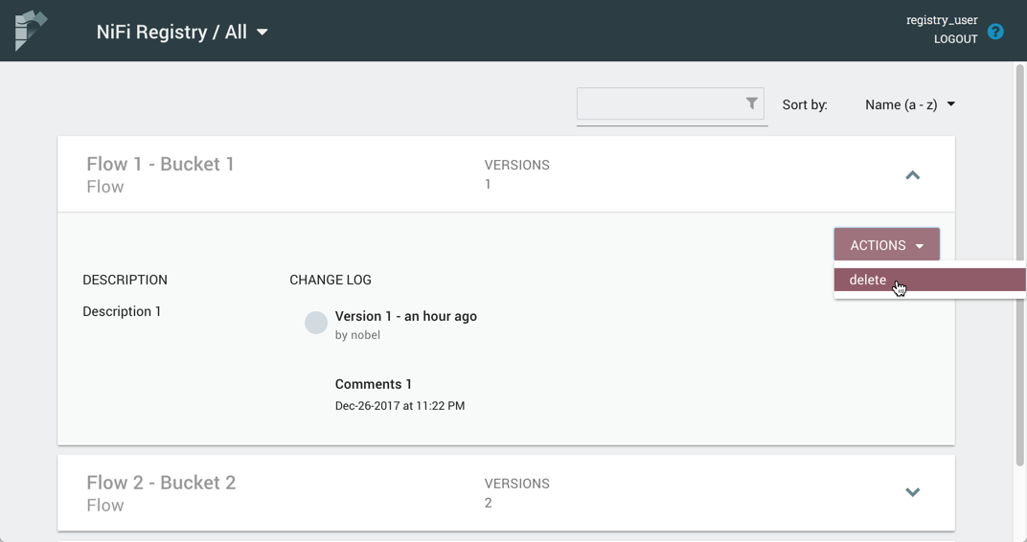Open the Name (a - z) sort dropdown

(x=909, y=104)
